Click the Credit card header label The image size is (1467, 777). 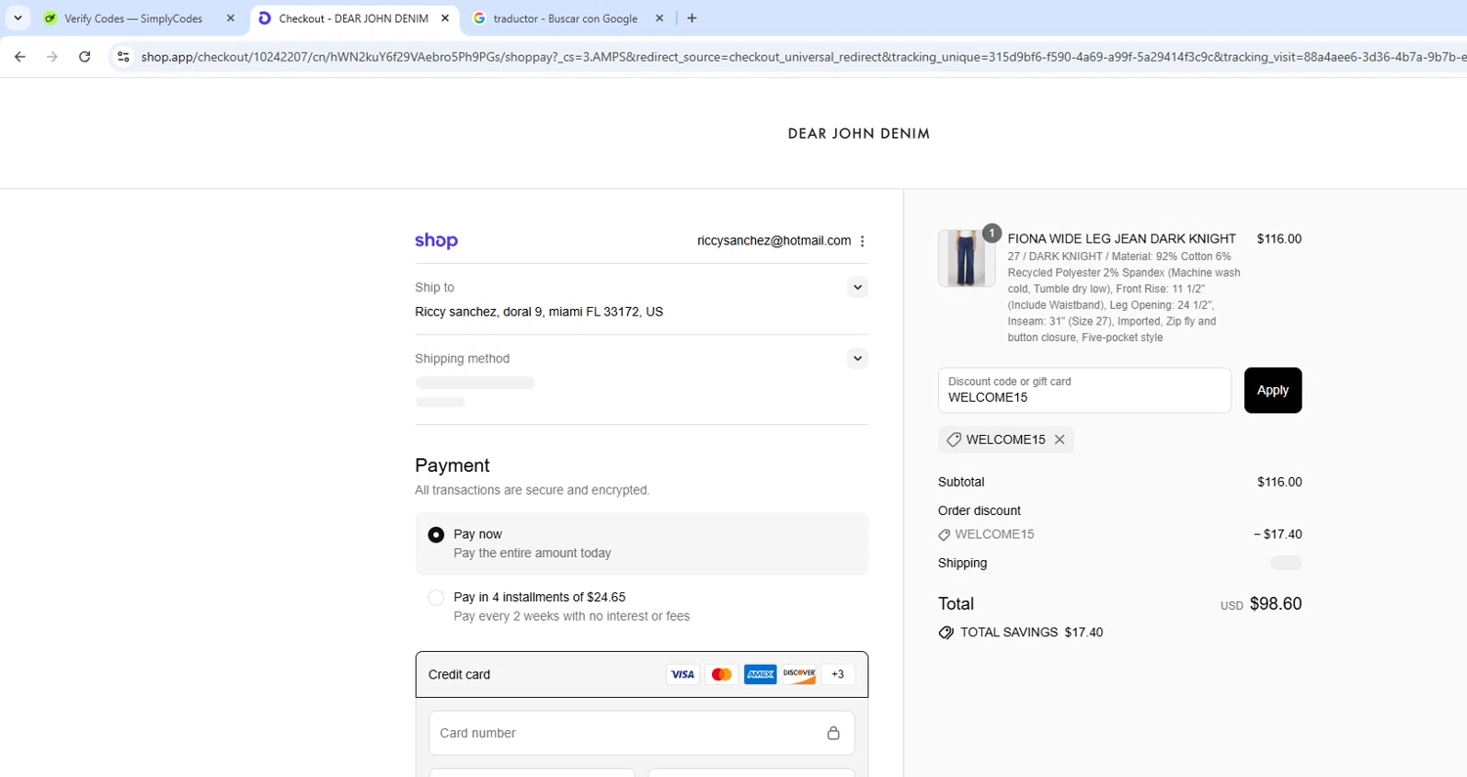pos(460,674)
